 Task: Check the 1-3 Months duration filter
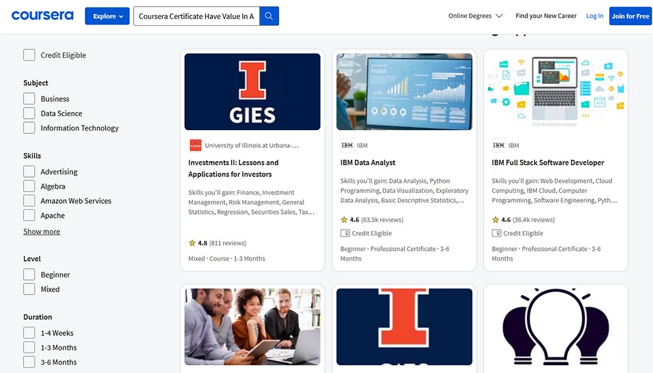click(x=29, y=347)
